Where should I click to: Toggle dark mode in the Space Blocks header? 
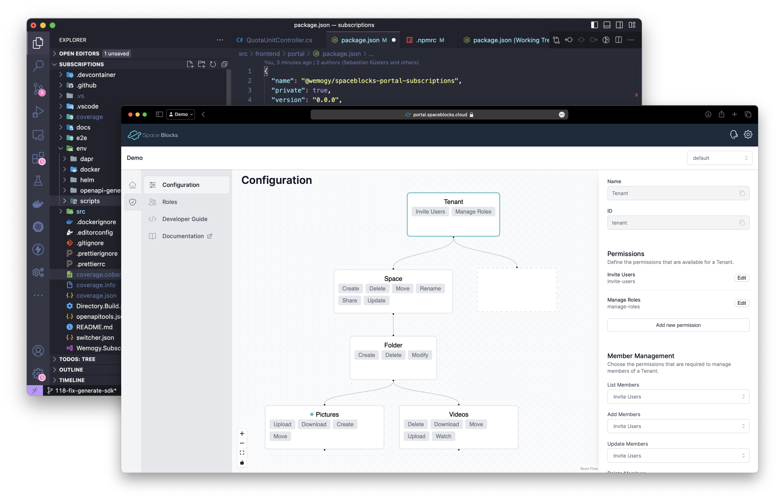734,134
